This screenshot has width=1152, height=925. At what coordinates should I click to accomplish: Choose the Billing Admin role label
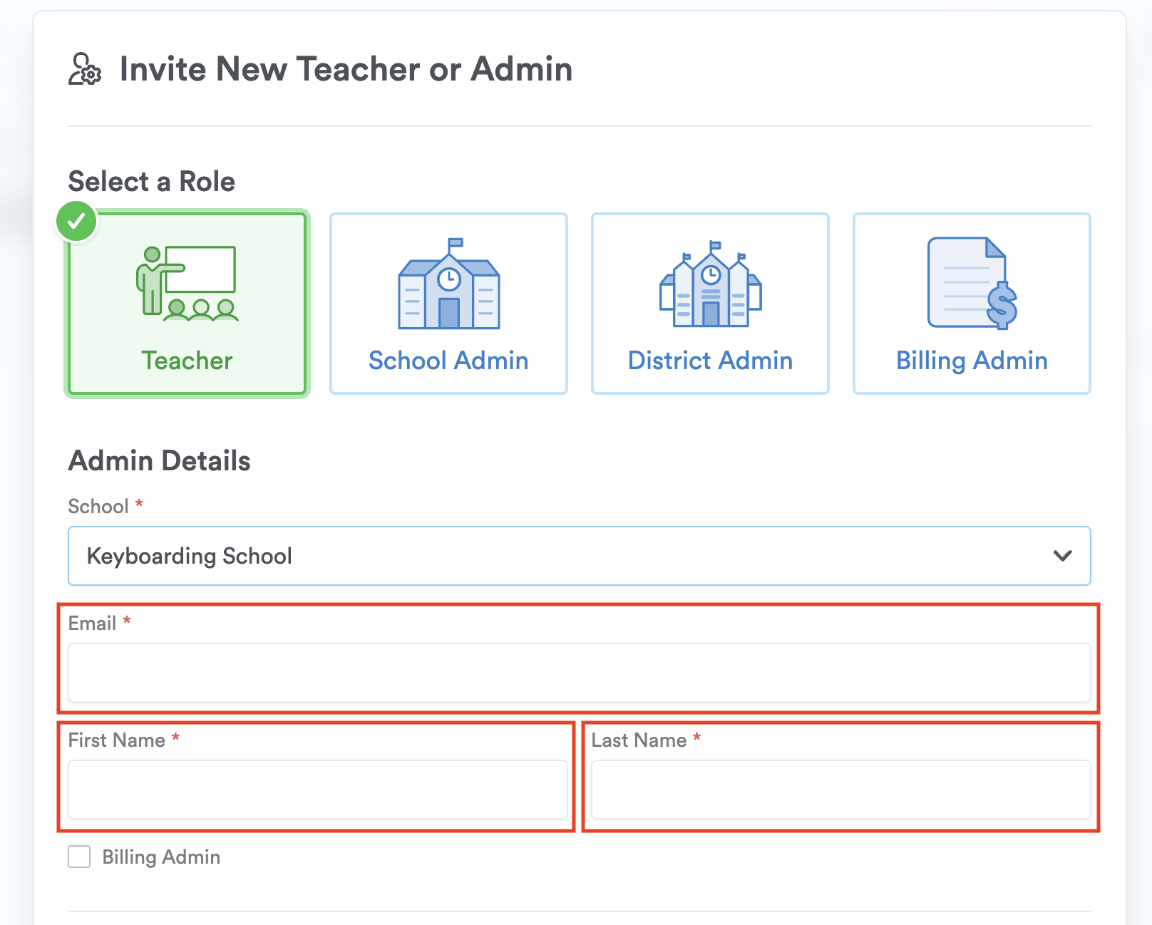(972, 361)
